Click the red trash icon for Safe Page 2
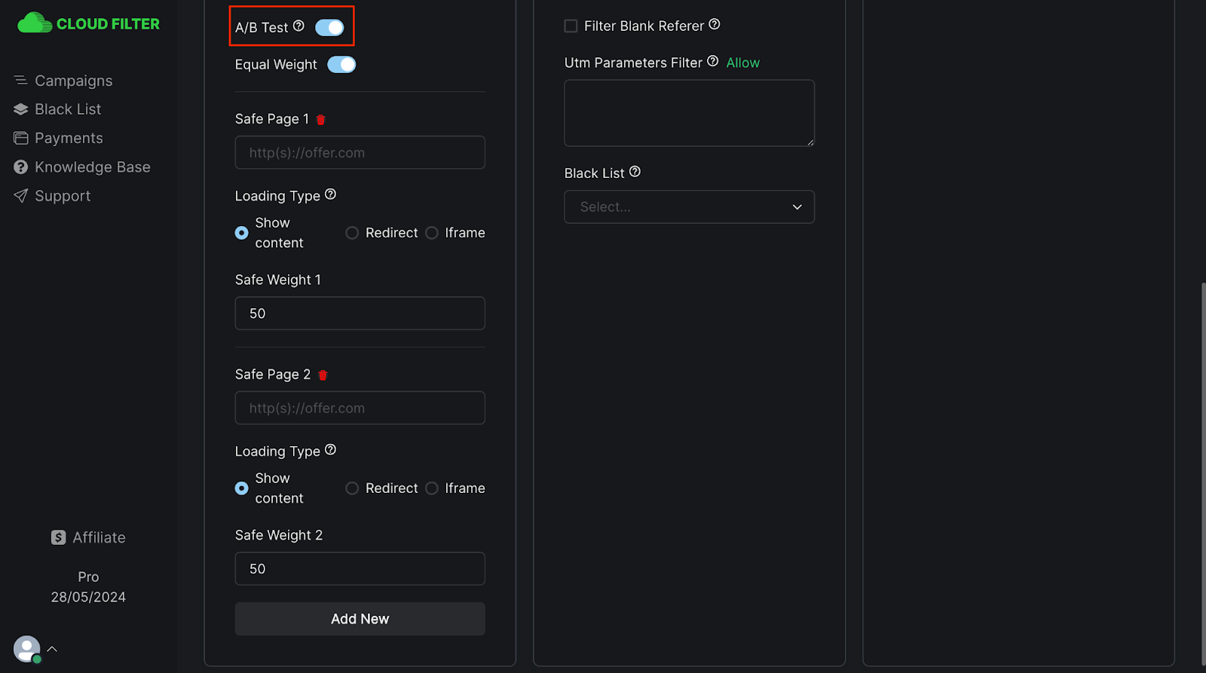The height and width of the screenshot is (673, 1206). [x=323, y=375]
